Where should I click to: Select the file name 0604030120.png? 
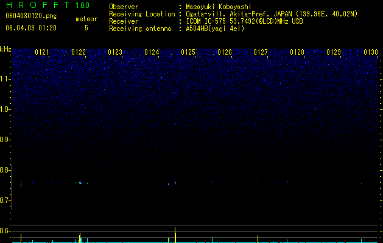point(31,16)
